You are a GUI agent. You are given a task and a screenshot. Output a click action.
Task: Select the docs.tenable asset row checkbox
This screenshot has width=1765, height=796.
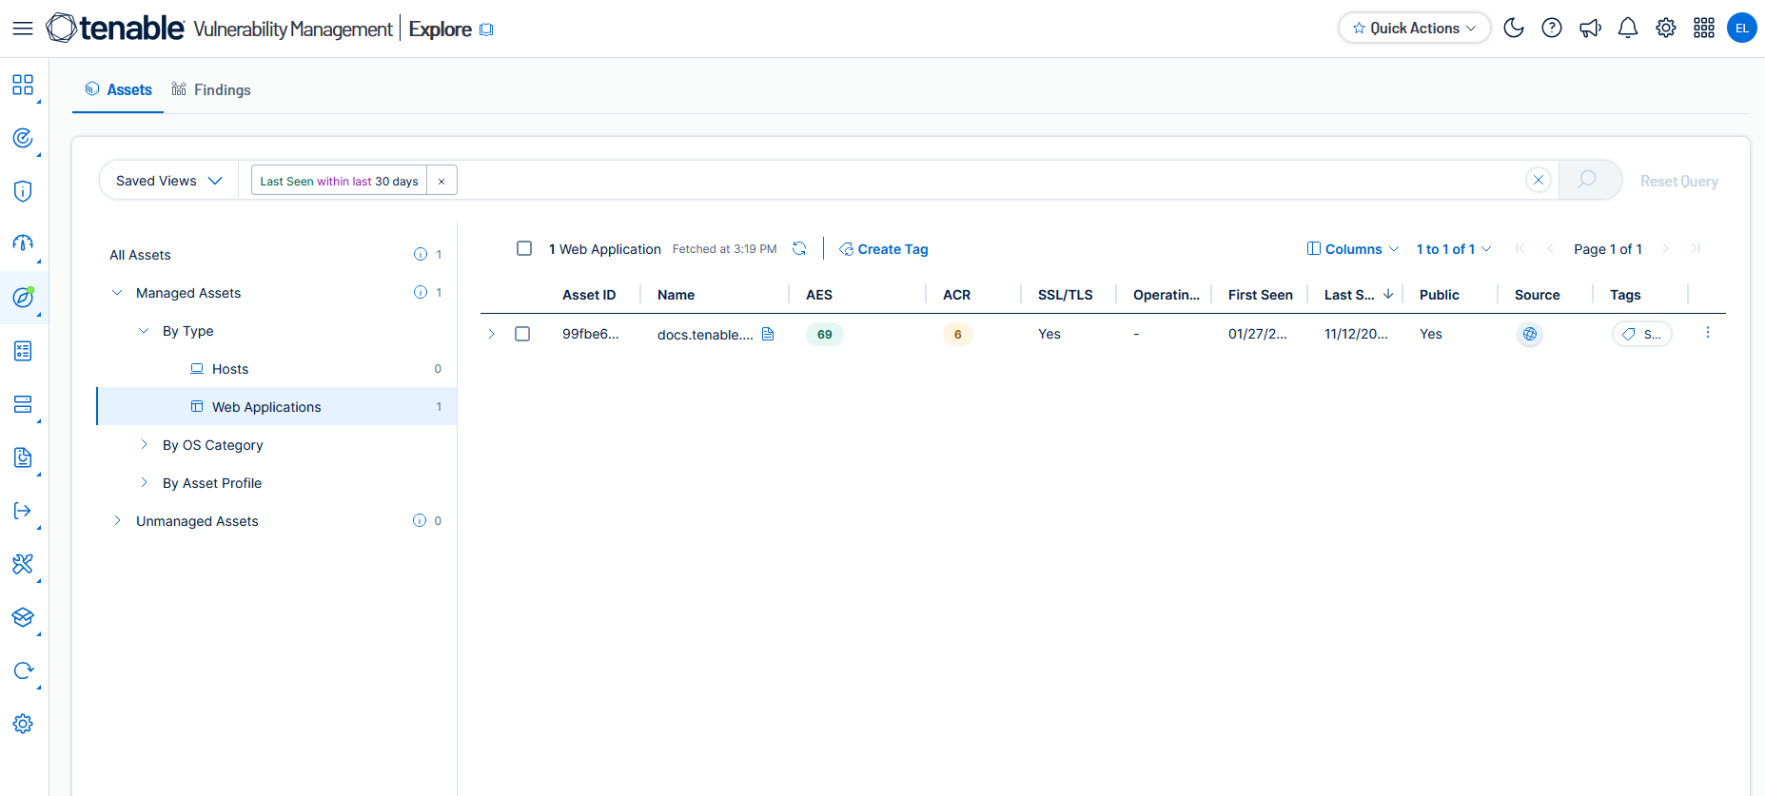[522, 334]
